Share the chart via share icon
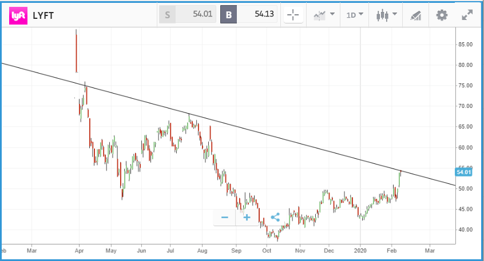This screenshot has width=484, height=261. click(274, 218)
